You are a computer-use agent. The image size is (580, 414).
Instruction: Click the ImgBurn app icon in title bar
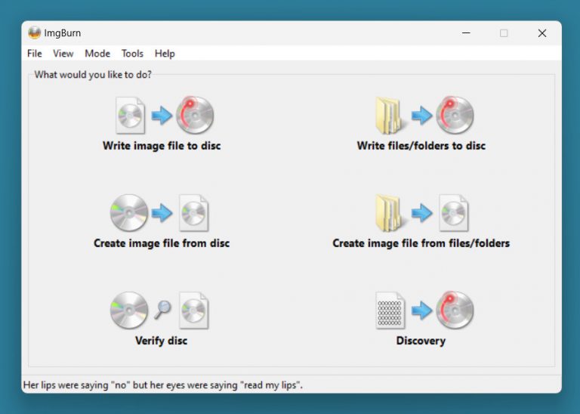coord(35,32)
